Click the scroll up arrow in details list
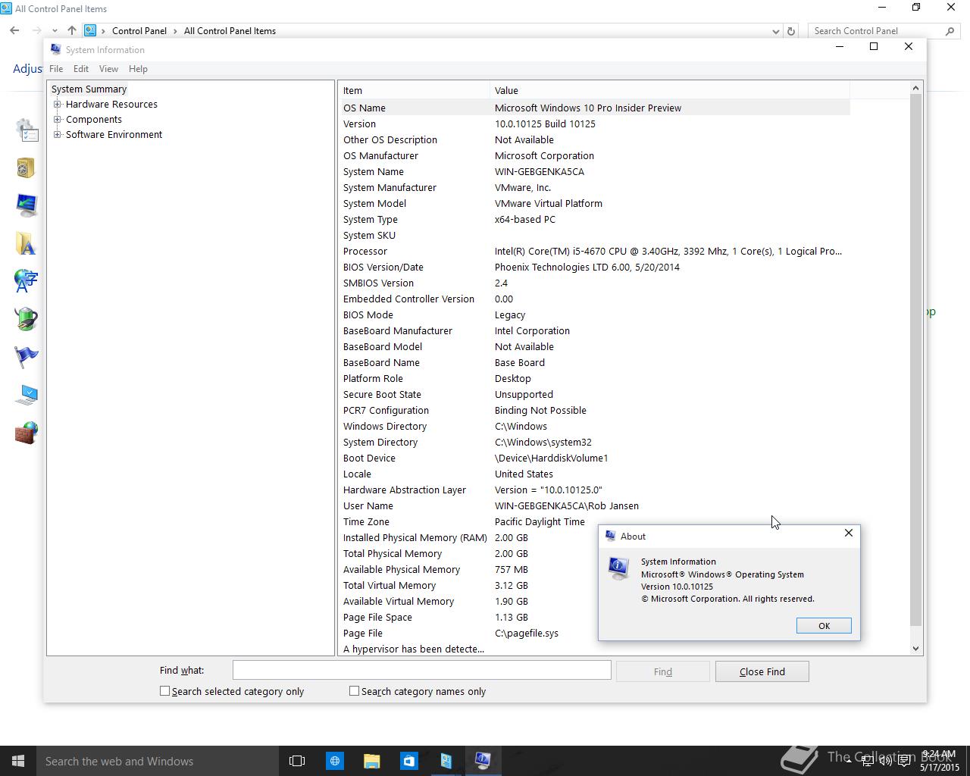The height and width of the screenshot is (776, 970). (915, 88)
